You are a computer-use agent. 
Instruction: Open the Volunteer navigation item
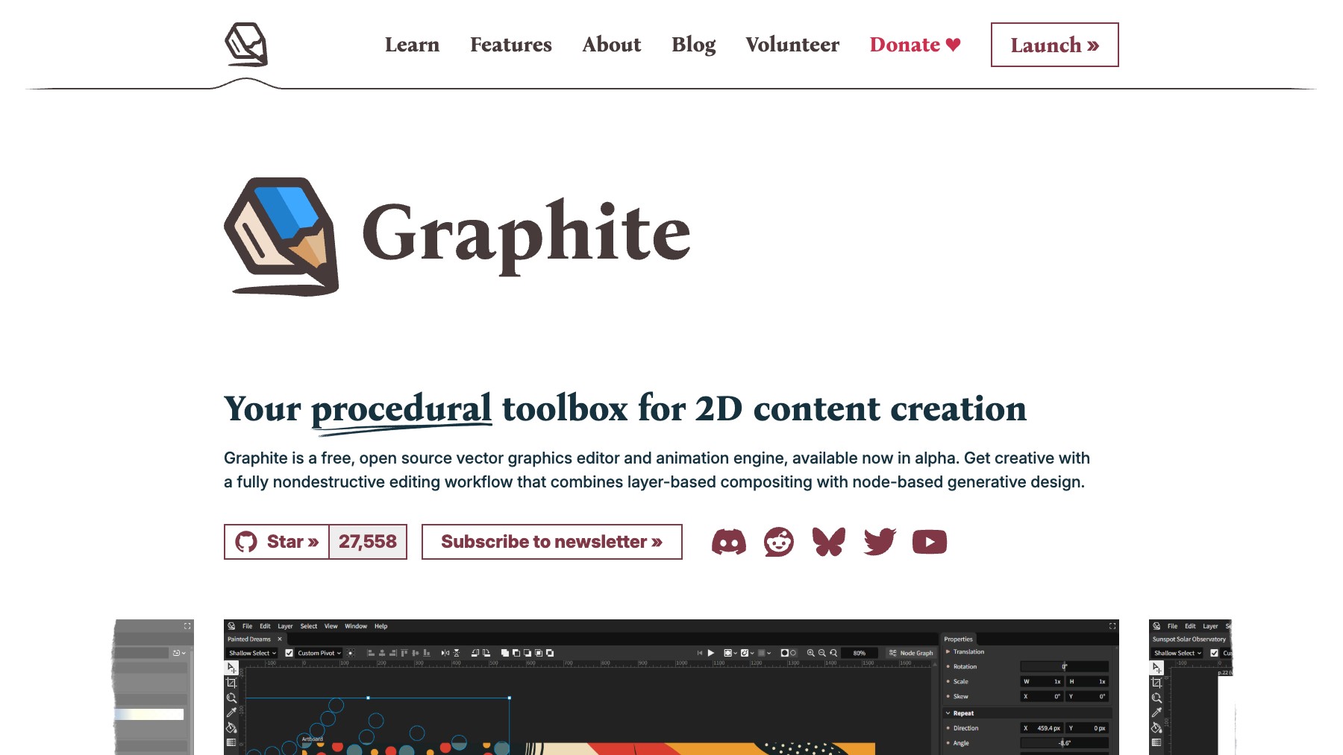click(792, 45)
